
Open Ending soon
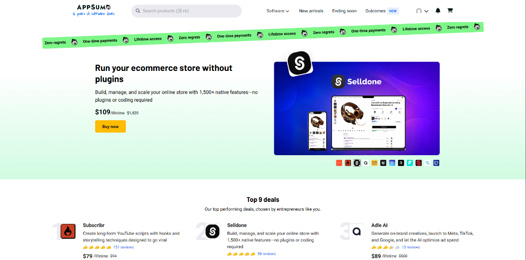(x=344, y=11)
